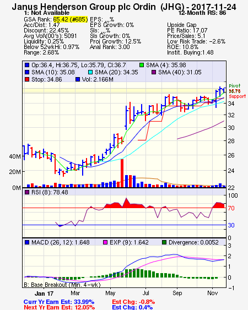Click the 20M volume axis label
248x310 pixels.
(15, 172)
